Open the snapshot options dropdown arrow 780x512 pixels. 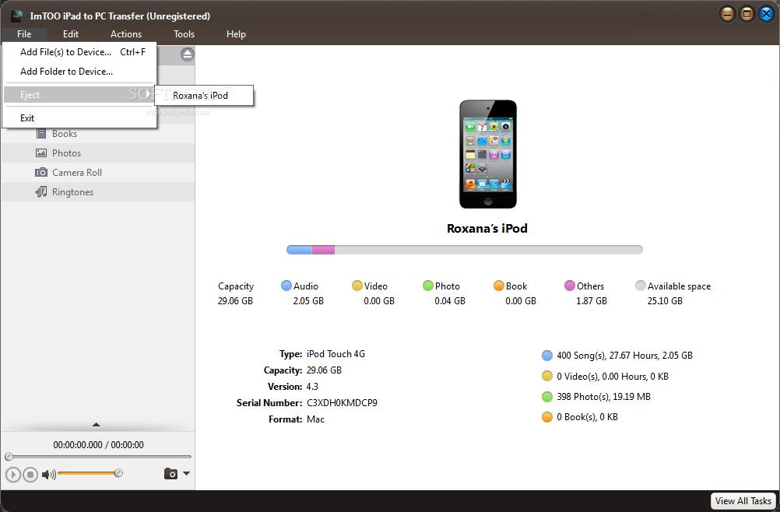click(x=187, y=474)
